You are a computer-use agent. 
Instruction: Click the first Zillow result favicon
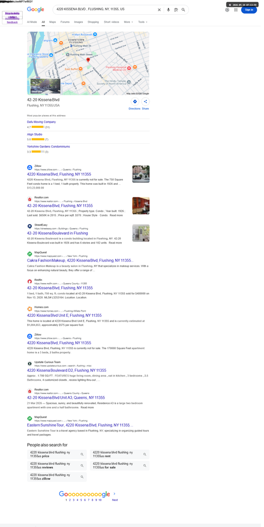point(30,167)
